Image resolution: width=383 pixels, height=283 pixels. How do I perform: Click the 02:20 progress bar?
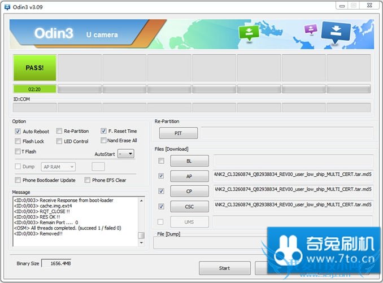tap(34, 89)
